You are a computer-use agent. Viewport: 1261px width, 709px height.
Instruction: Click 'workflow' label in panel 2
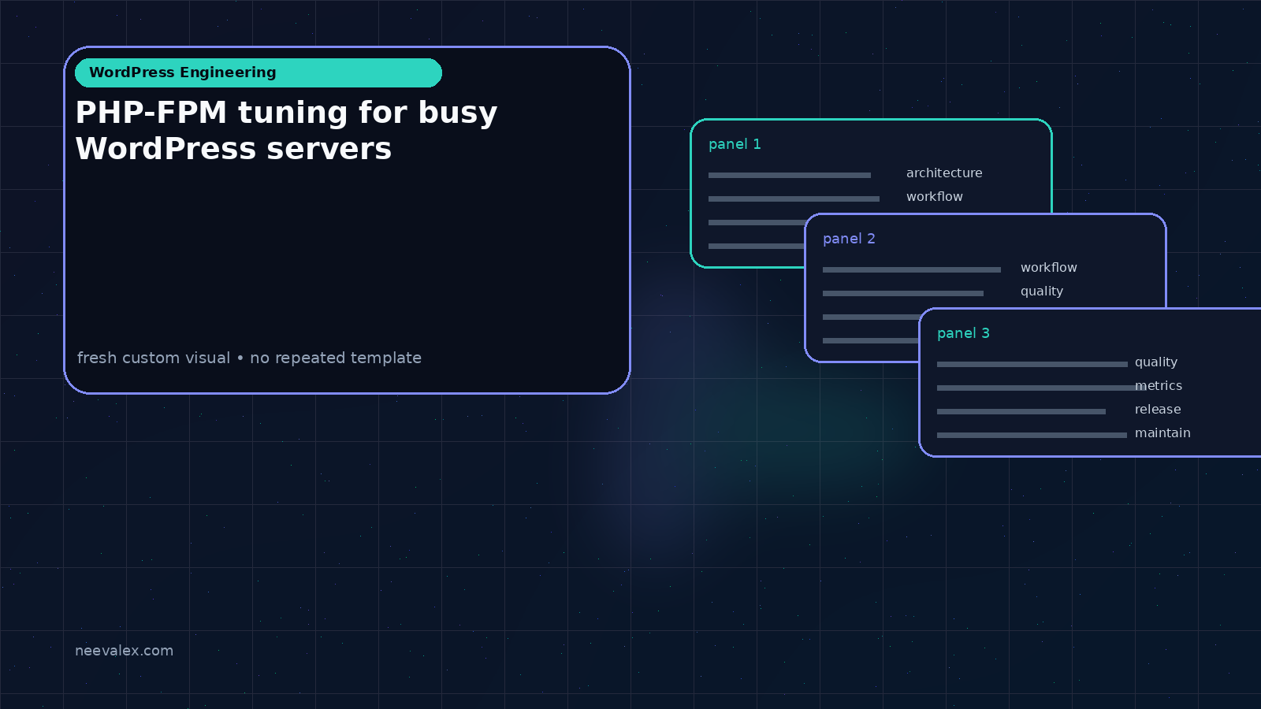tap(1048, 267)
